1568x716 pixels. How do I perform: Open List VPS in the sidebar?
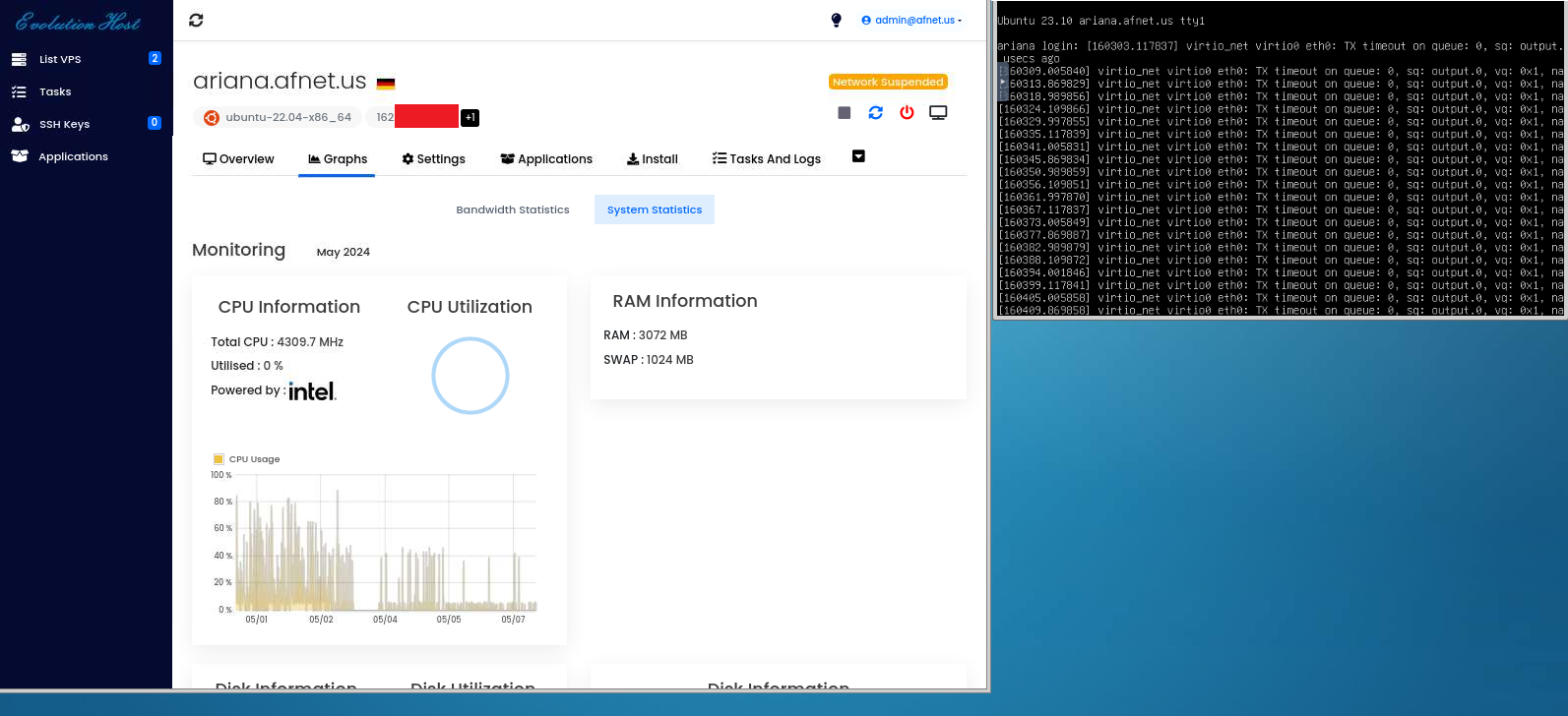(x=60, y=59)
